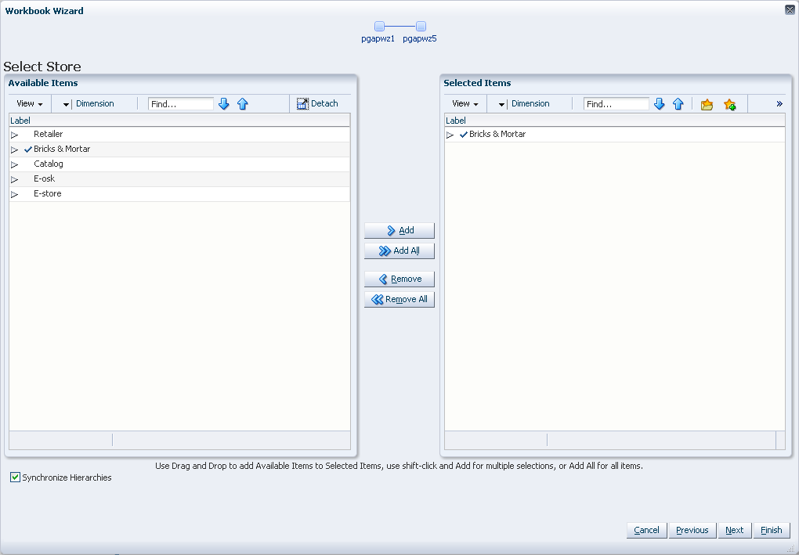Click the star with plus icon in Selected Items
The width and height of the screenshot is (799, 555).
[x=730, y=104]
